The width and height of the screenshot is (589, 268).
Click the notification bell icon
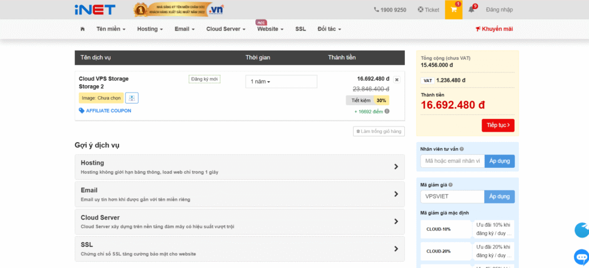[x=472, y=10]
